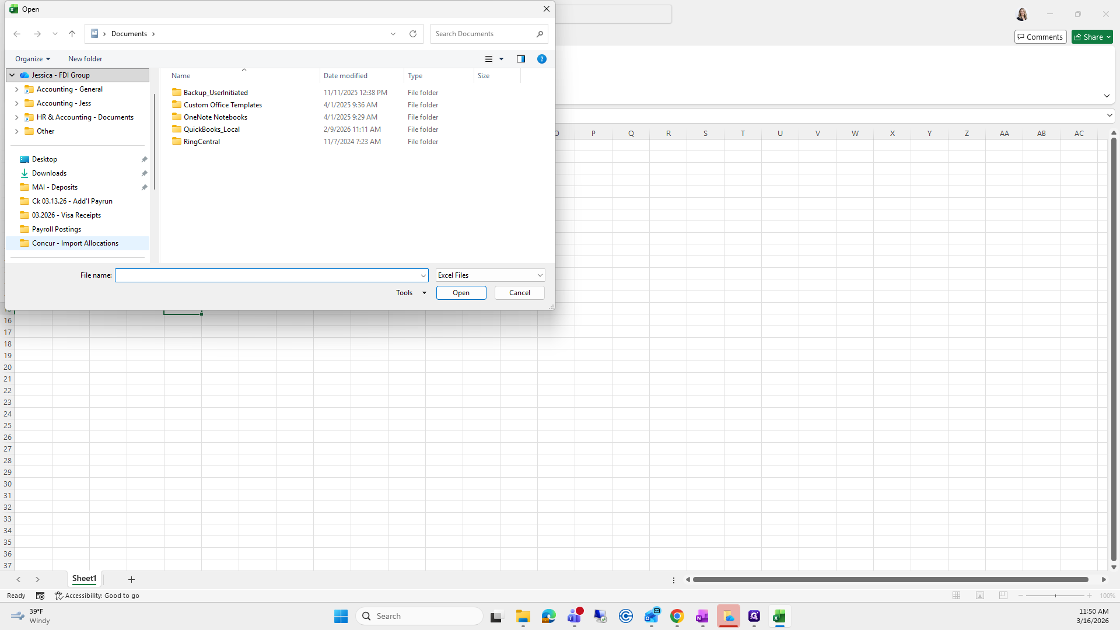Click the File name input field

tap(267, 275)
